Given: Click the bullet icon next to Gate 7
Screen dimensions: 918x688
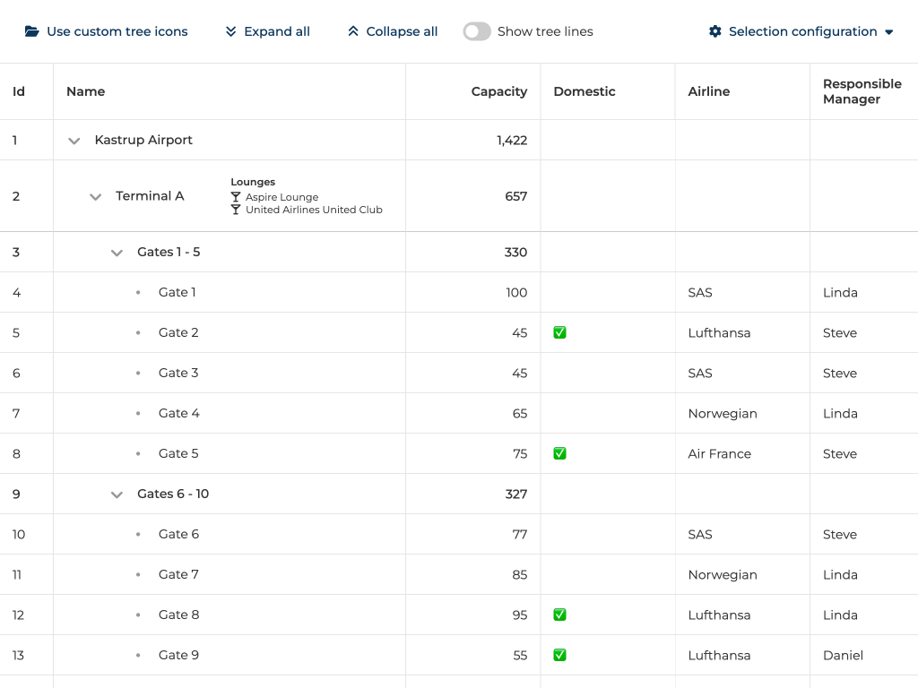Looking at the screenshot, I should pos(138,574).
